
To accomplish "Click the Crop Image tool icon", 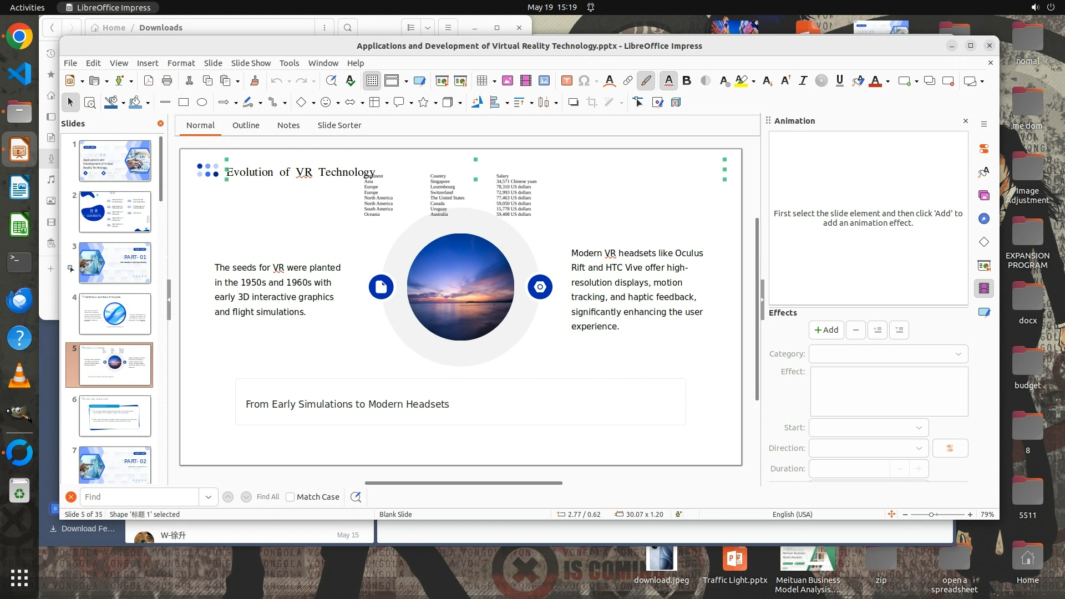I will click(x=592, y=102).
